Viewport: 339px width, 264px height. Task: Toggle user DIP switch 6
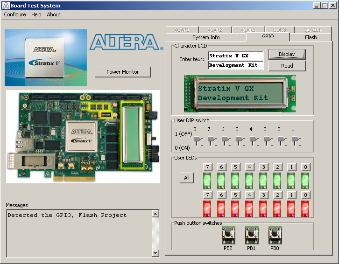tap(226, 141)
